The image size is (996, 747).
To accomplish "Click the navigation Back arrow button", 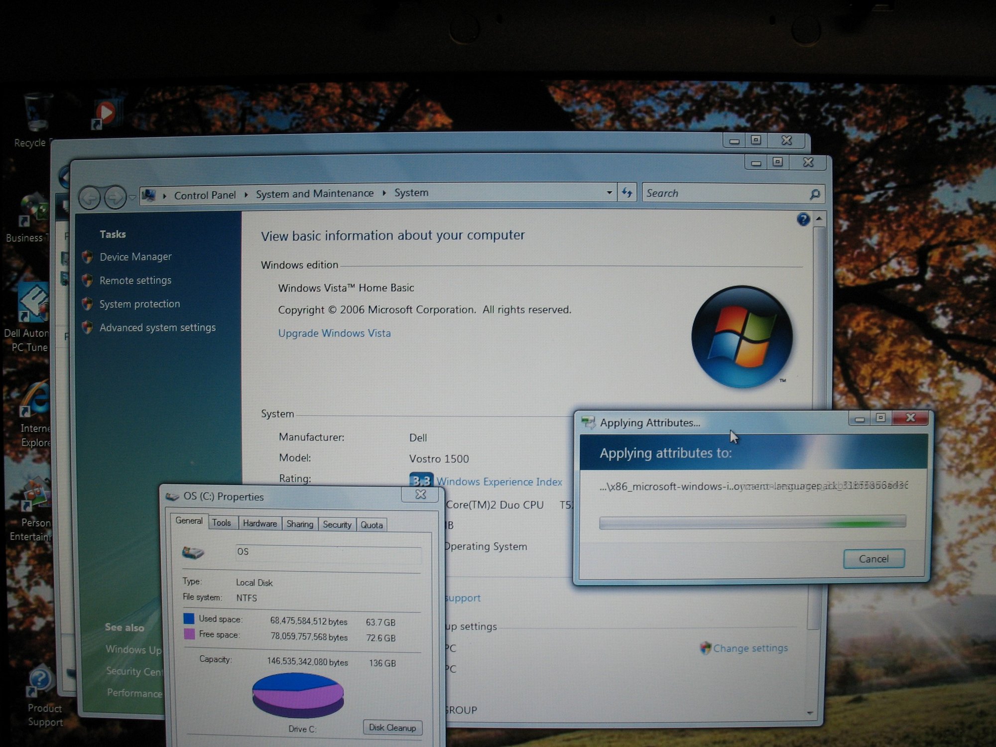I will point(90,198).
